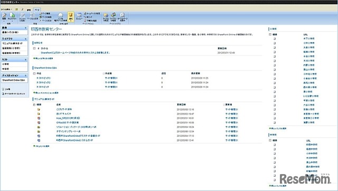This screenshot has height=191, width=338.
Task: Click link icon in 印西中学校 row
Action: coord(275,145)
